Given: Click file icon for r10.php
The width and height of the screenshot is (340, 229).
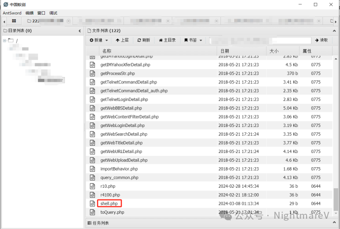Looking at the screenshot, I should (93, 186).
